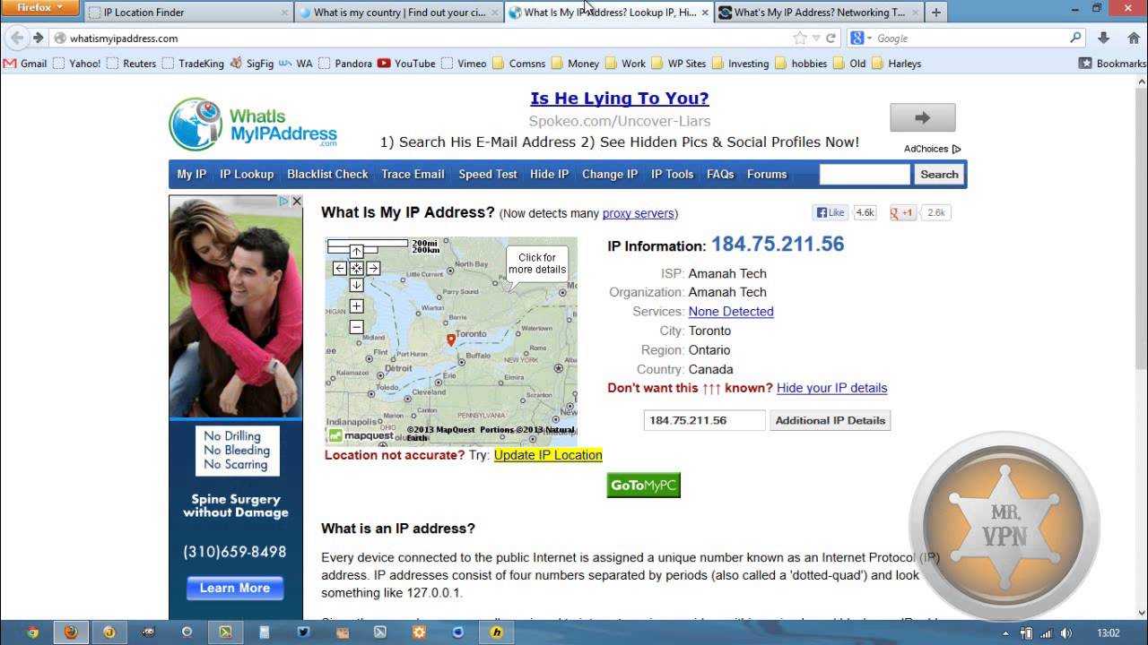
Task: Click Update IP Location link
Action: (x=548, y=455)
